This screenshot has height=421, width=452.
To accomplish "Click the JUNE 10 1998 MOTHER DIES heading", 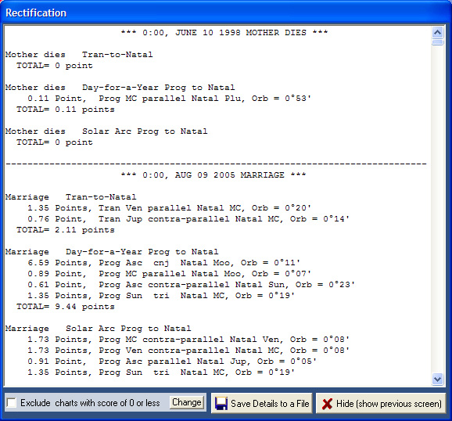I will pyautogui.click(x=224, y=33).
